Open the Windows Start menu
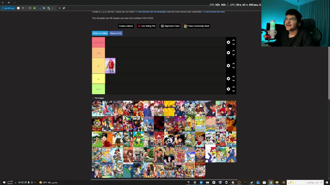The image size is (330, 185). click(x=327, y=182)
